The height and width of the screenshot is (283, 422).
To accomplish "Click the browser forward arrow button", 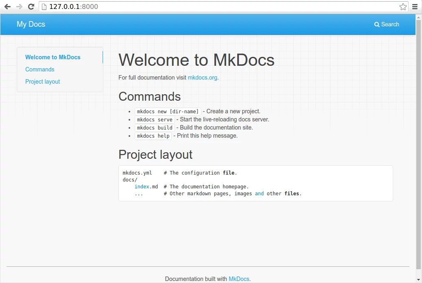I will 19,6.
